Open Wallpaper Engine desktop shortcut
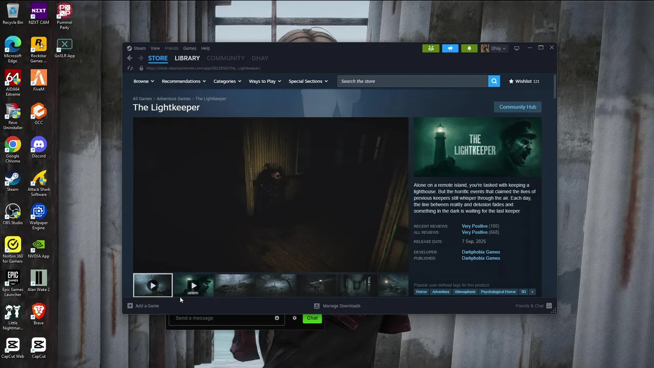Image resolution: width=654 pixels, height=368 pixels. click(x=39, y=217)
